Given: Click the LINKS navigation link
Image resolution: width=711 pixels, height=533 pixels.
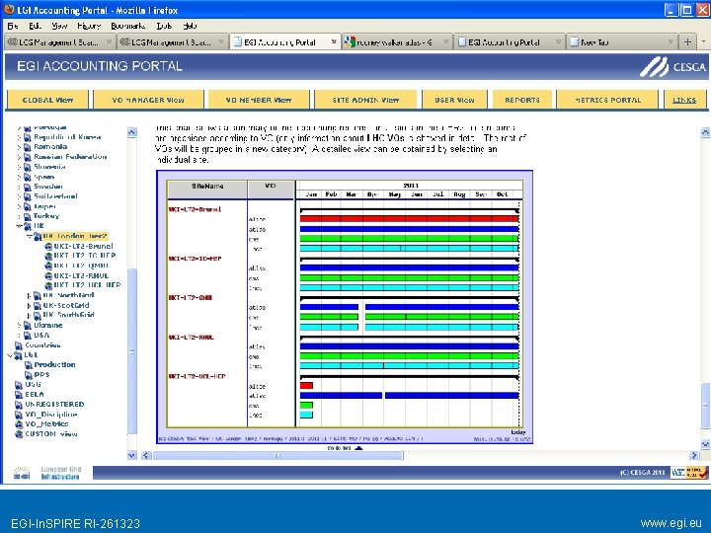Looking at the screenshot, I should 684,100.
